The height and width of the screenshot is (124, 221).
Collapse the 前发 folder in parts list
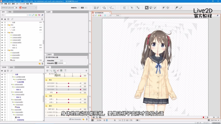point(8,50)
